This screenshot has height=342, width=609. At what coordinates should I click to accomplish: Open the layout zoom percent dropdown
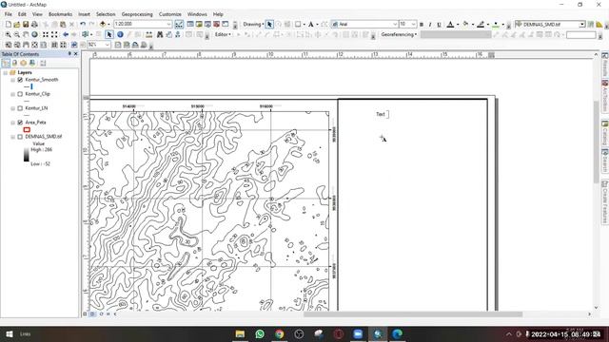108,45
